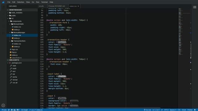The height and width of the screenshot is (111, 198).
Task: Open the File menu
Action: pos(9,2)
